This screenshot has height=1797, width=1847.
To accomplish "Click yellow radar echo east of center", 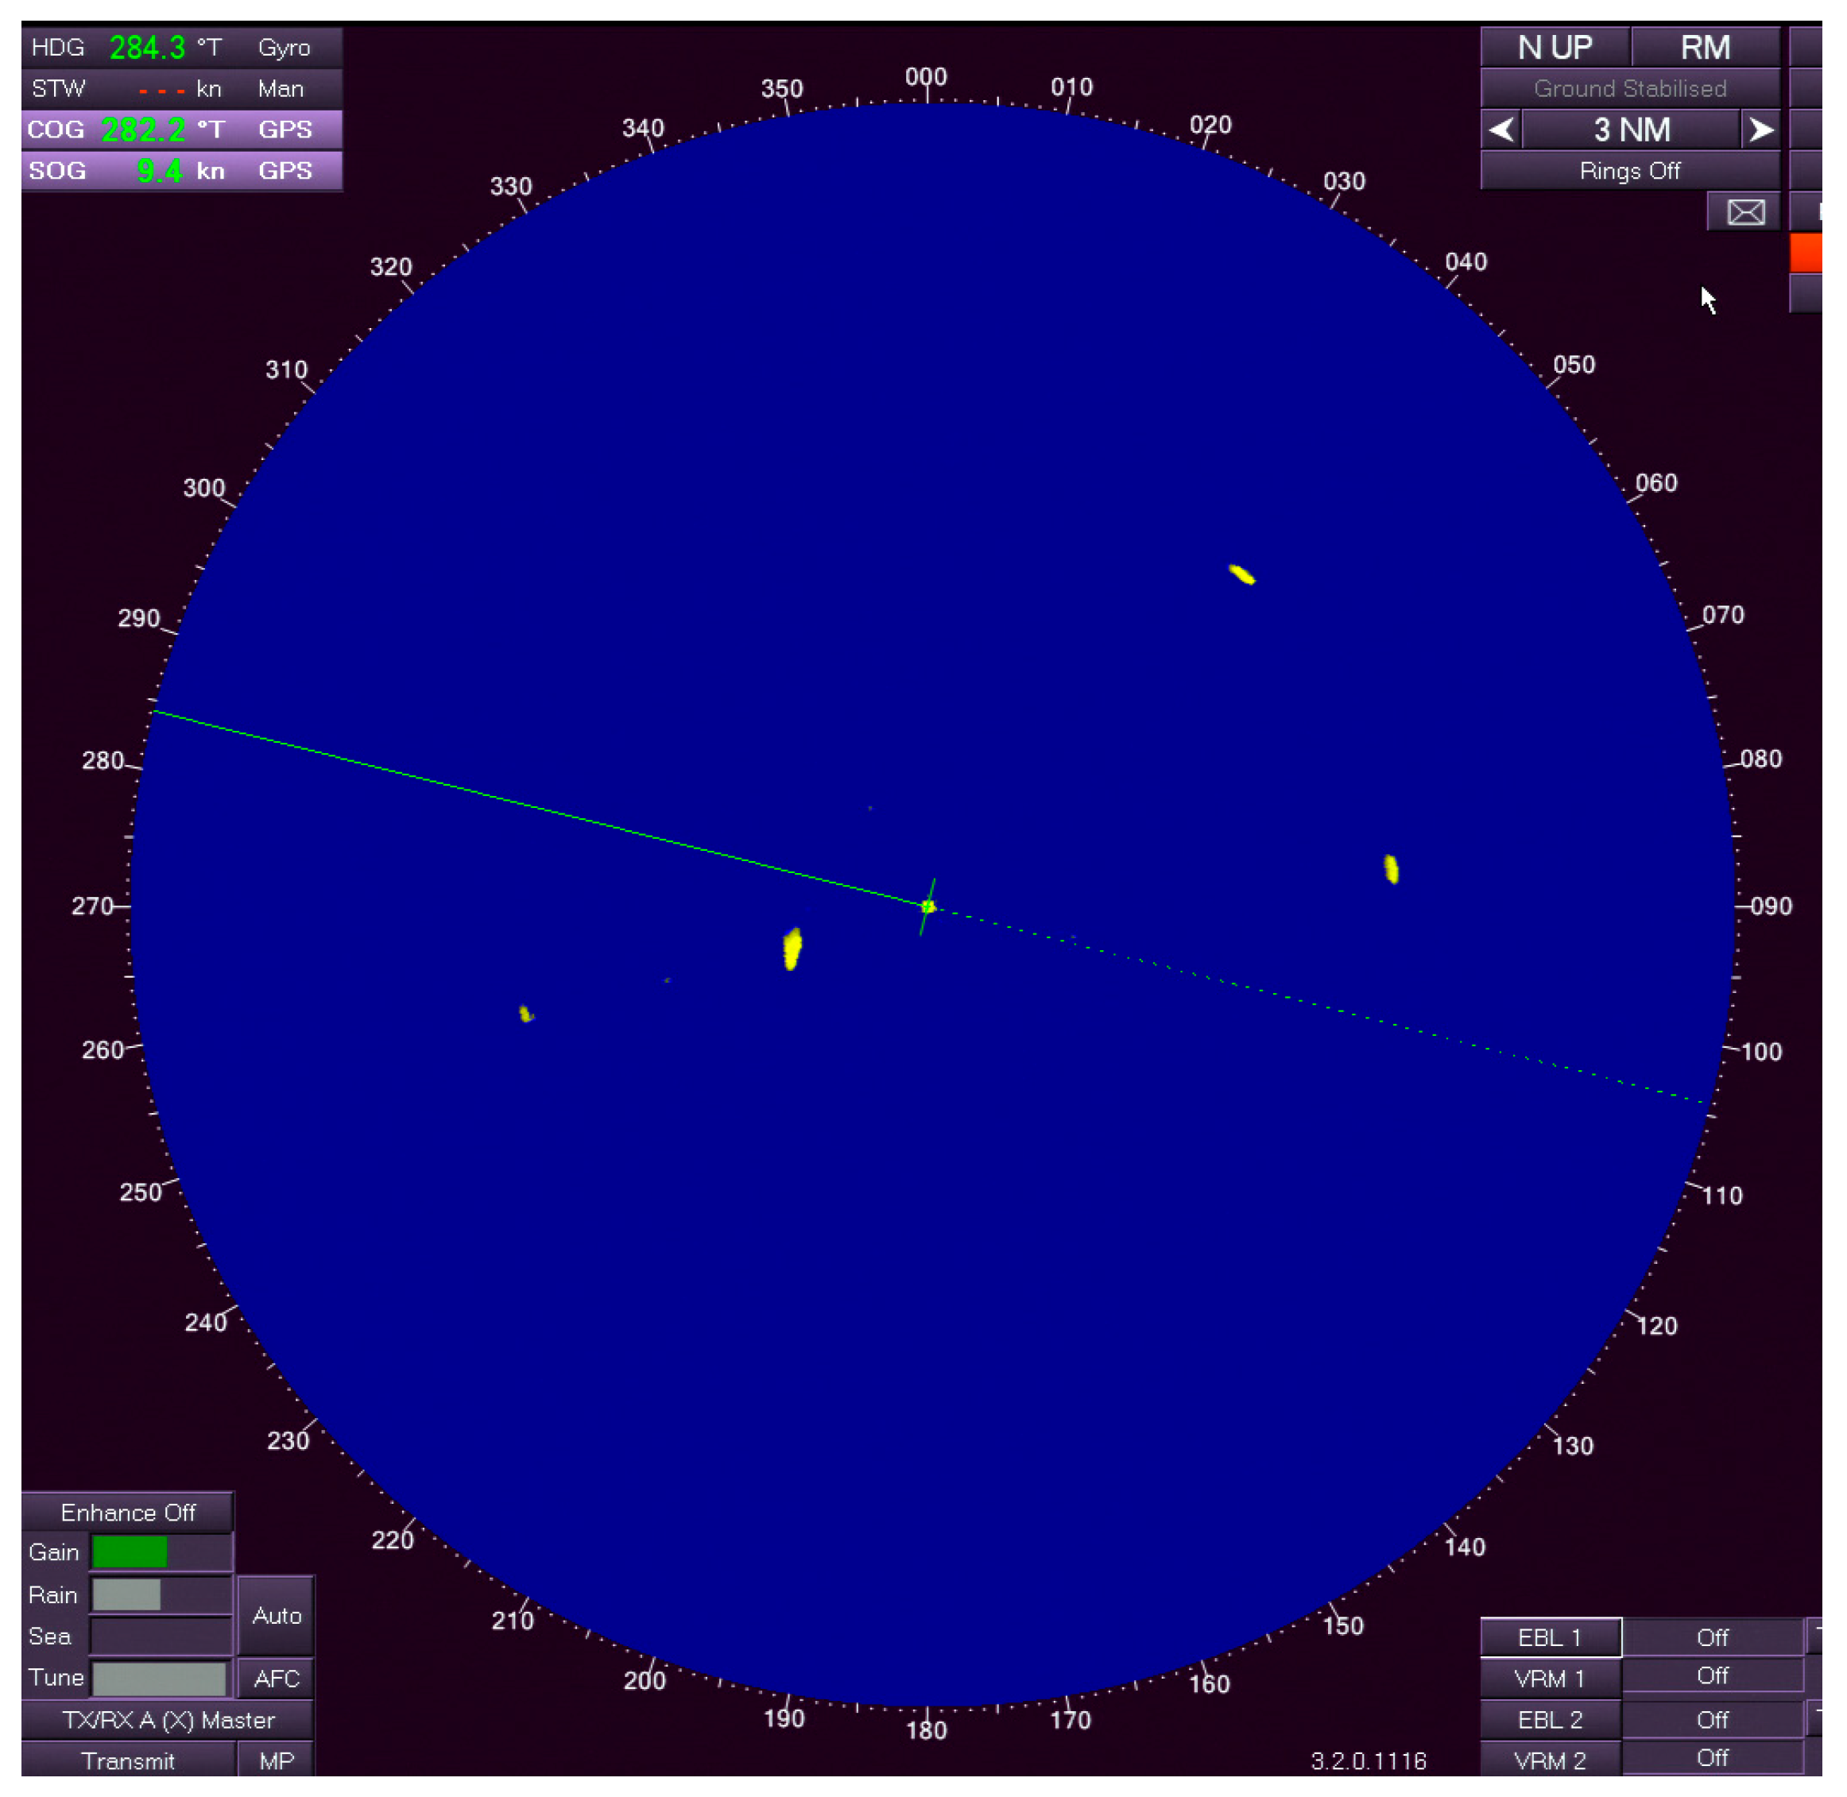I will pos(1390,868).
